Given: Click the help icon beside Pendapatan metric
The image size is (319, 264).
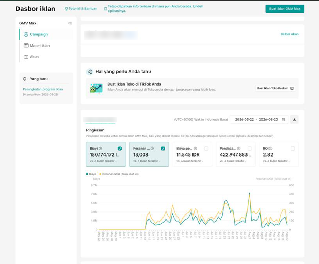Looking at the screenshot, I should point(238,148).
